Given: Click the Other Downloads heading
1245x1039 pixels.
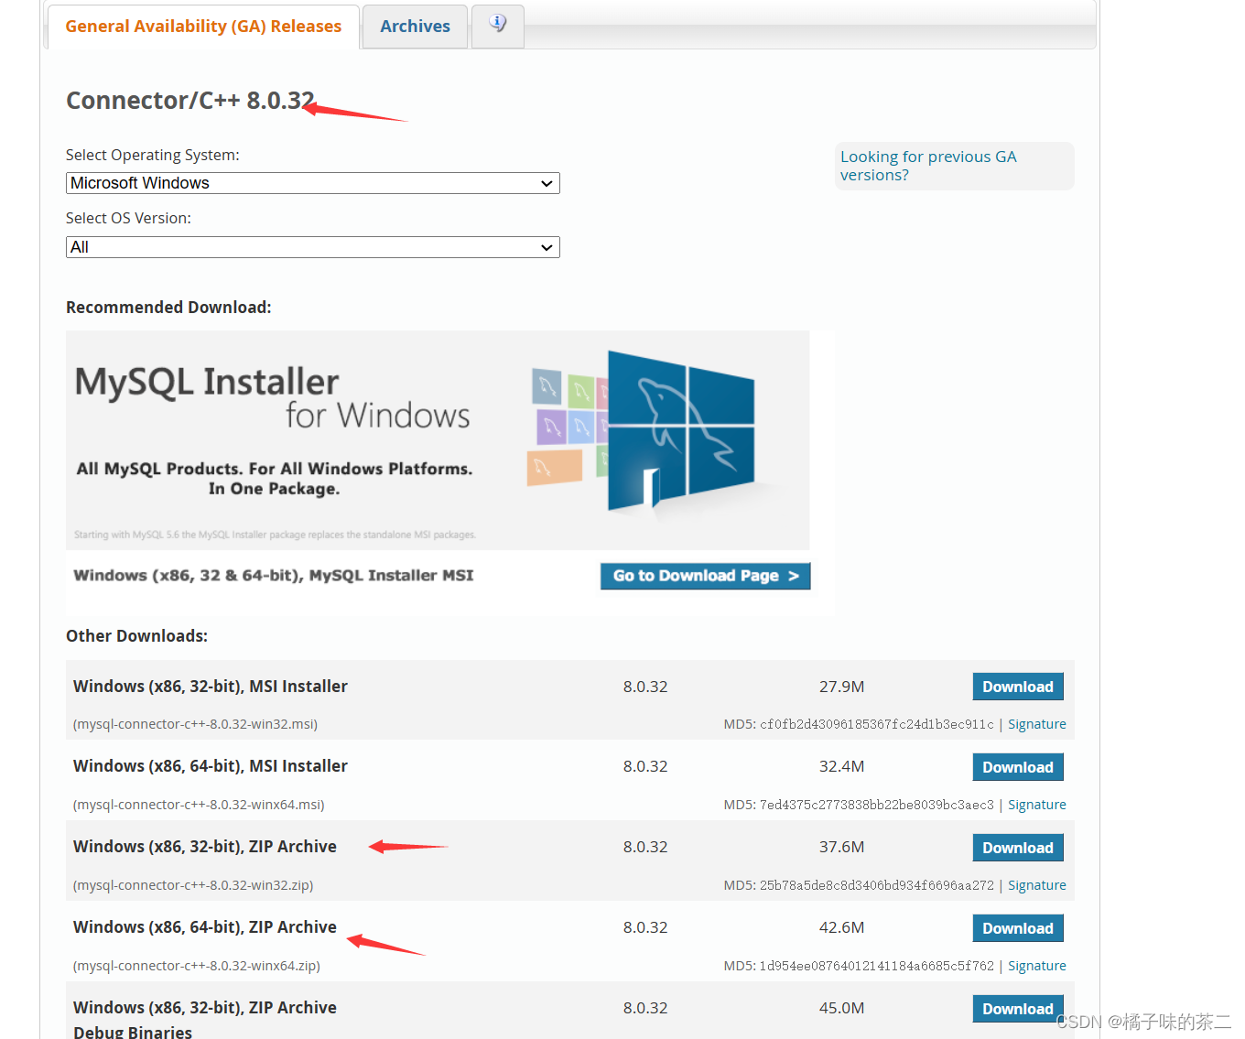Looking at the screenshot, I should pyautogui.click(x=136, y=636).
